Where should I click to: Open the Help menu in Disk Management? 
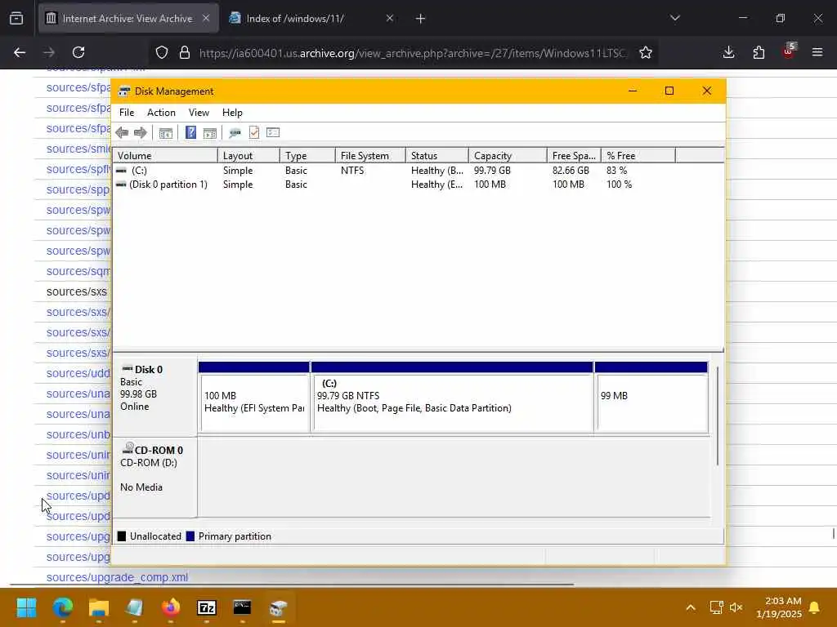(x=232, y=113)
